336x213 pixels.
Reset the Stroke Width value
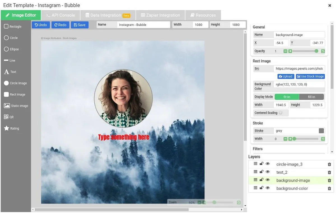[323, 139]
